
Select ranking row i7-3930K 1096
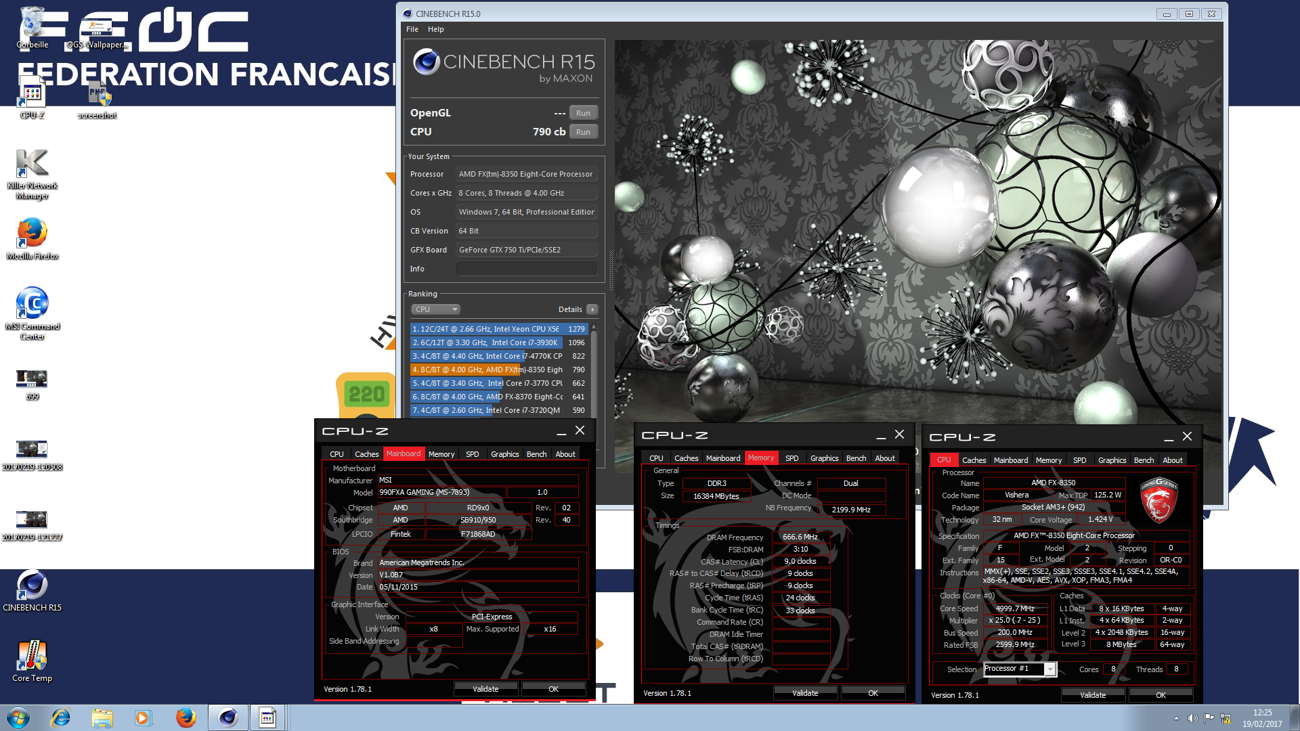[x=498, y=342]
